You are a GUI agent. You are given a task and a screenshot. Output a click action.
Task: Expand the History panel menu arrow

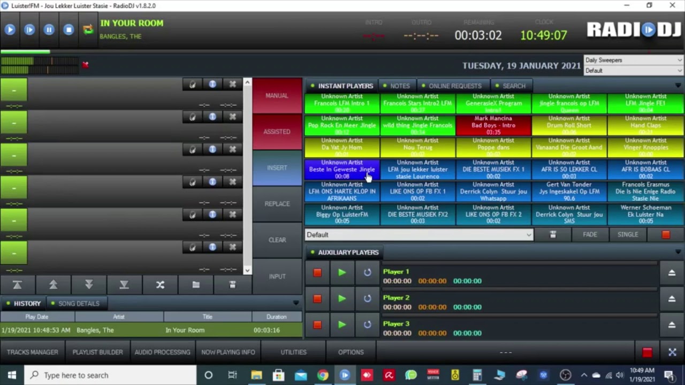coord(296,303)
